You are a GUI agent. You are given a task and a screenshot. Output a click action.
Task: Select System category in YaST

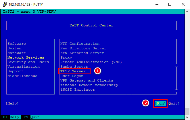click(14, 48)
